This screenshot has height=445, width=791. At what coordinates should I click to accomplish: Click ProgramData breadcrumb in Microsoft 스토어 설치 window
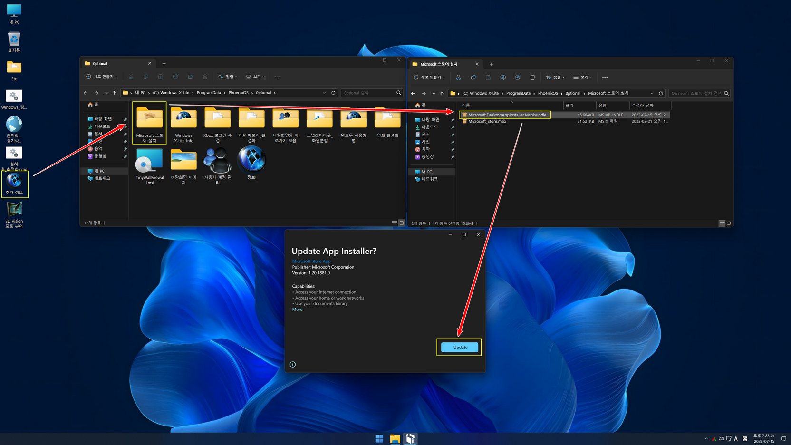518,93
